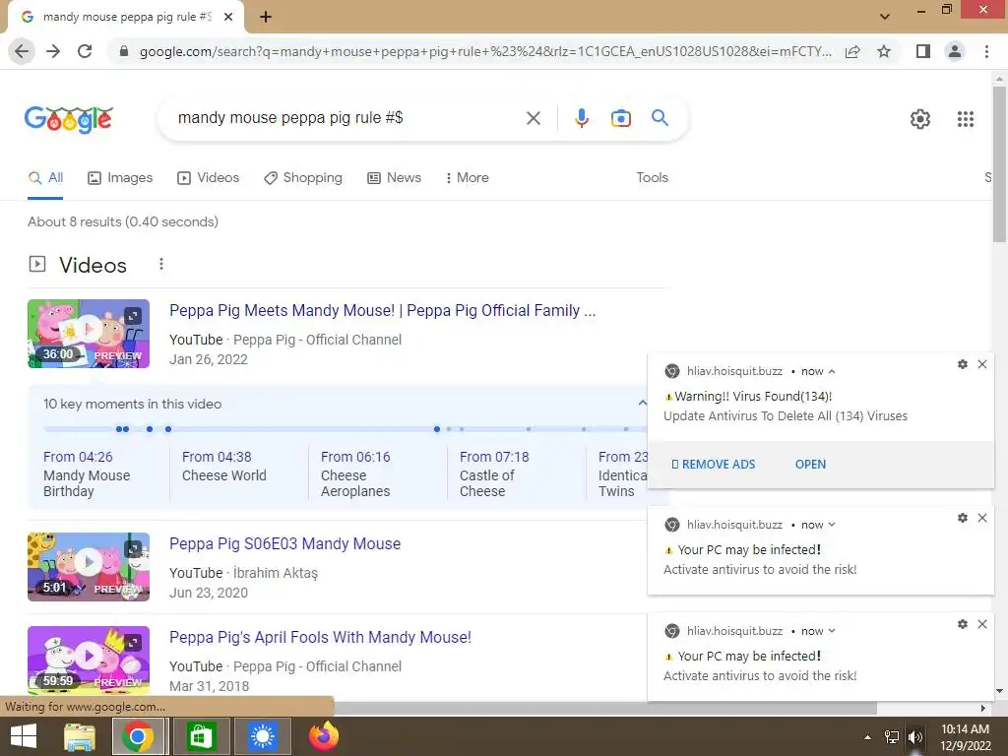Click the address bar URL
1008x756 pixels.
[484, 51]
